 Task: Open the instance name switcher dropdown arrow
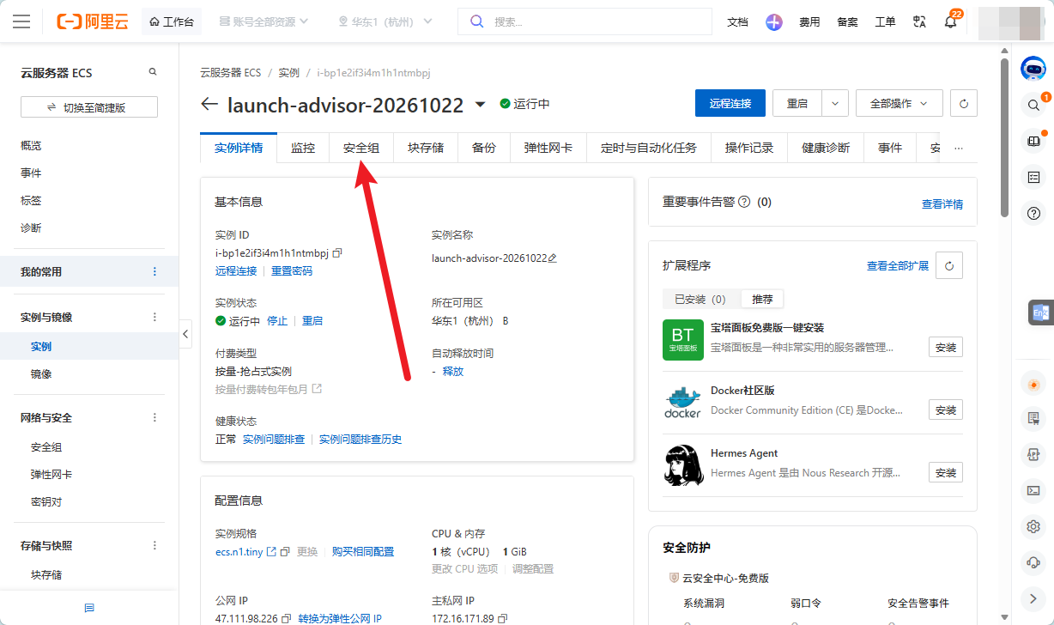(481, 104)
